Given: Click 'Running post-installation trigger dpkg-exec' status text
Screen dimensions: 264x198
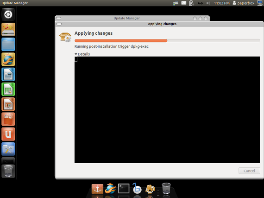Looking at the screenshot, I should [112, 46].
